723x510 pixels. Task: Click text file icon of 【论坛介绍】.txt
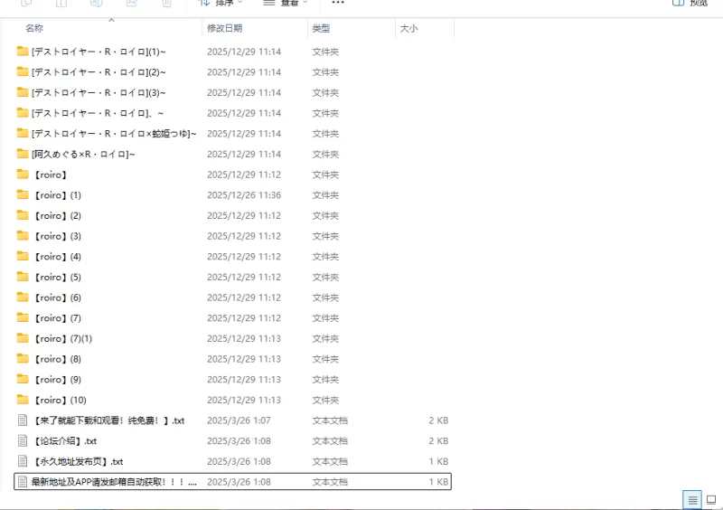pos(22,440)
